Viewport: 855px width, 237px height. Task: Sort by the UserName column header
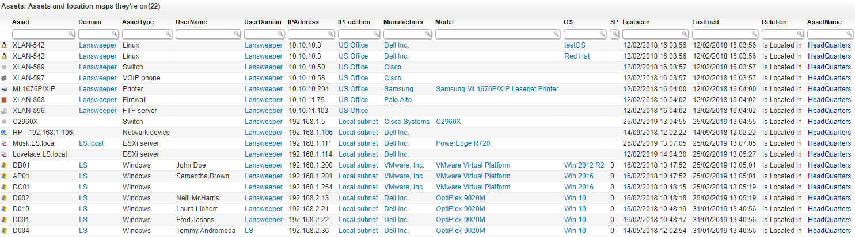coord(191,22)
